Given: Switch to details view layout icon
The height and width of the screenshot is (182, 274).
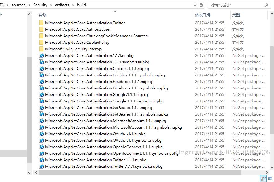Looking at the screenshot, I should pyautogui.click(x=263, y=179).
